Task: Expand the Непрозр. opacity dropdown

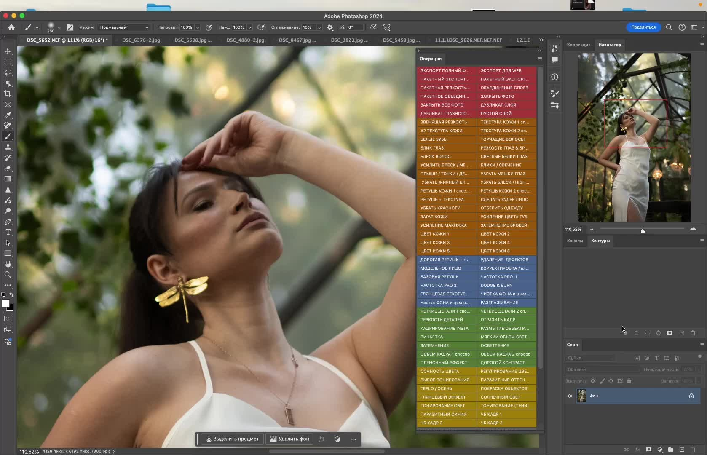Action: pyautogui.click(x=197, y=27)
